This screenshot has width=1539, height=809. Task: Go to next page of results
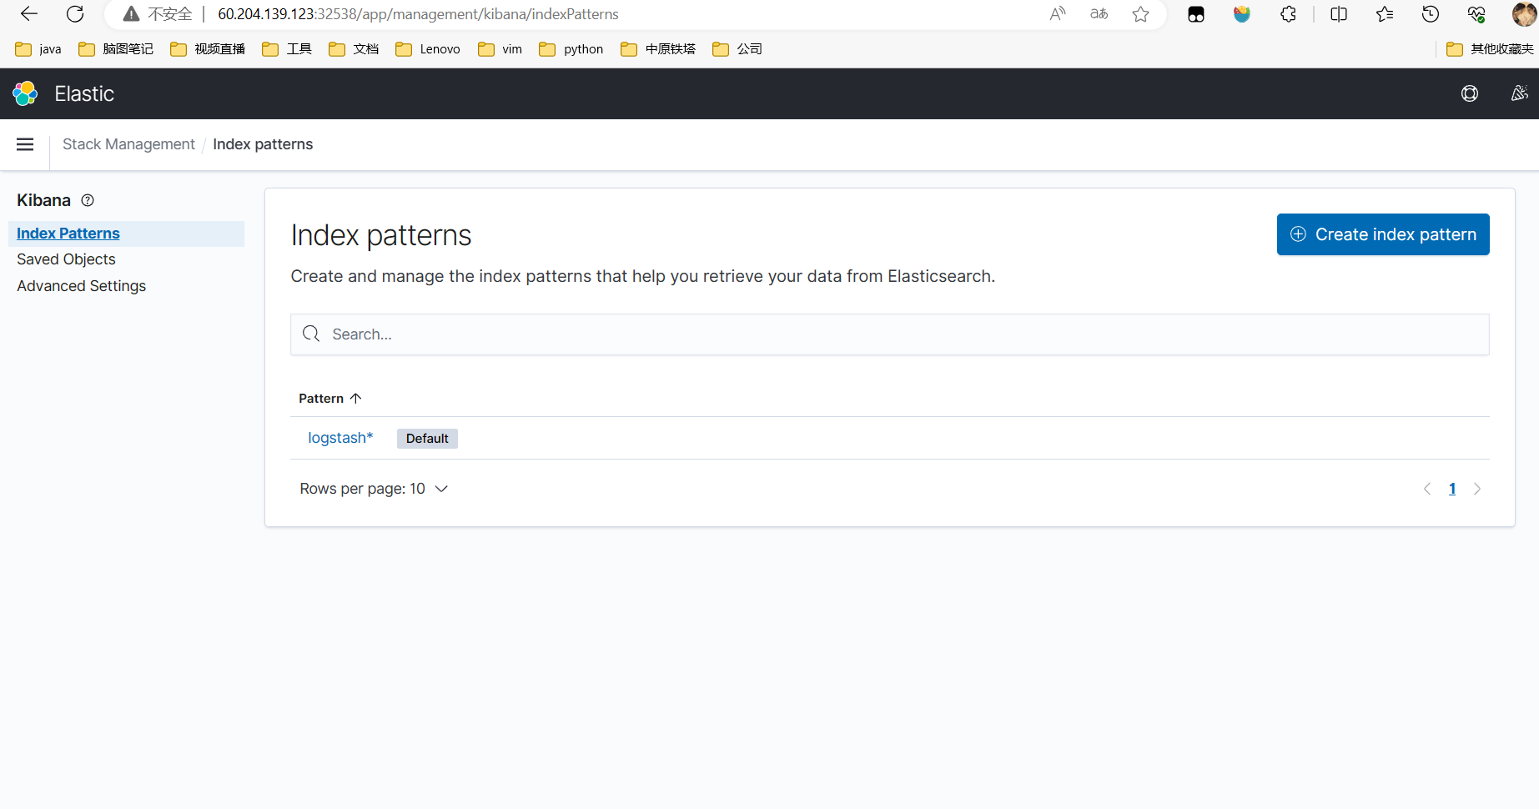(x=1477, y=489)
